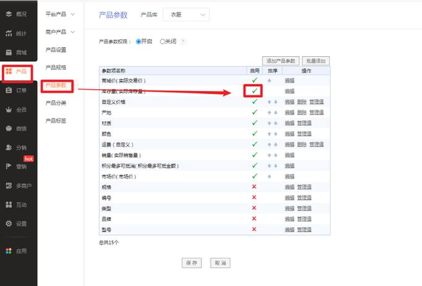Select the 开启 radio button
Screen dimensions: 422x286
point(138,41)
